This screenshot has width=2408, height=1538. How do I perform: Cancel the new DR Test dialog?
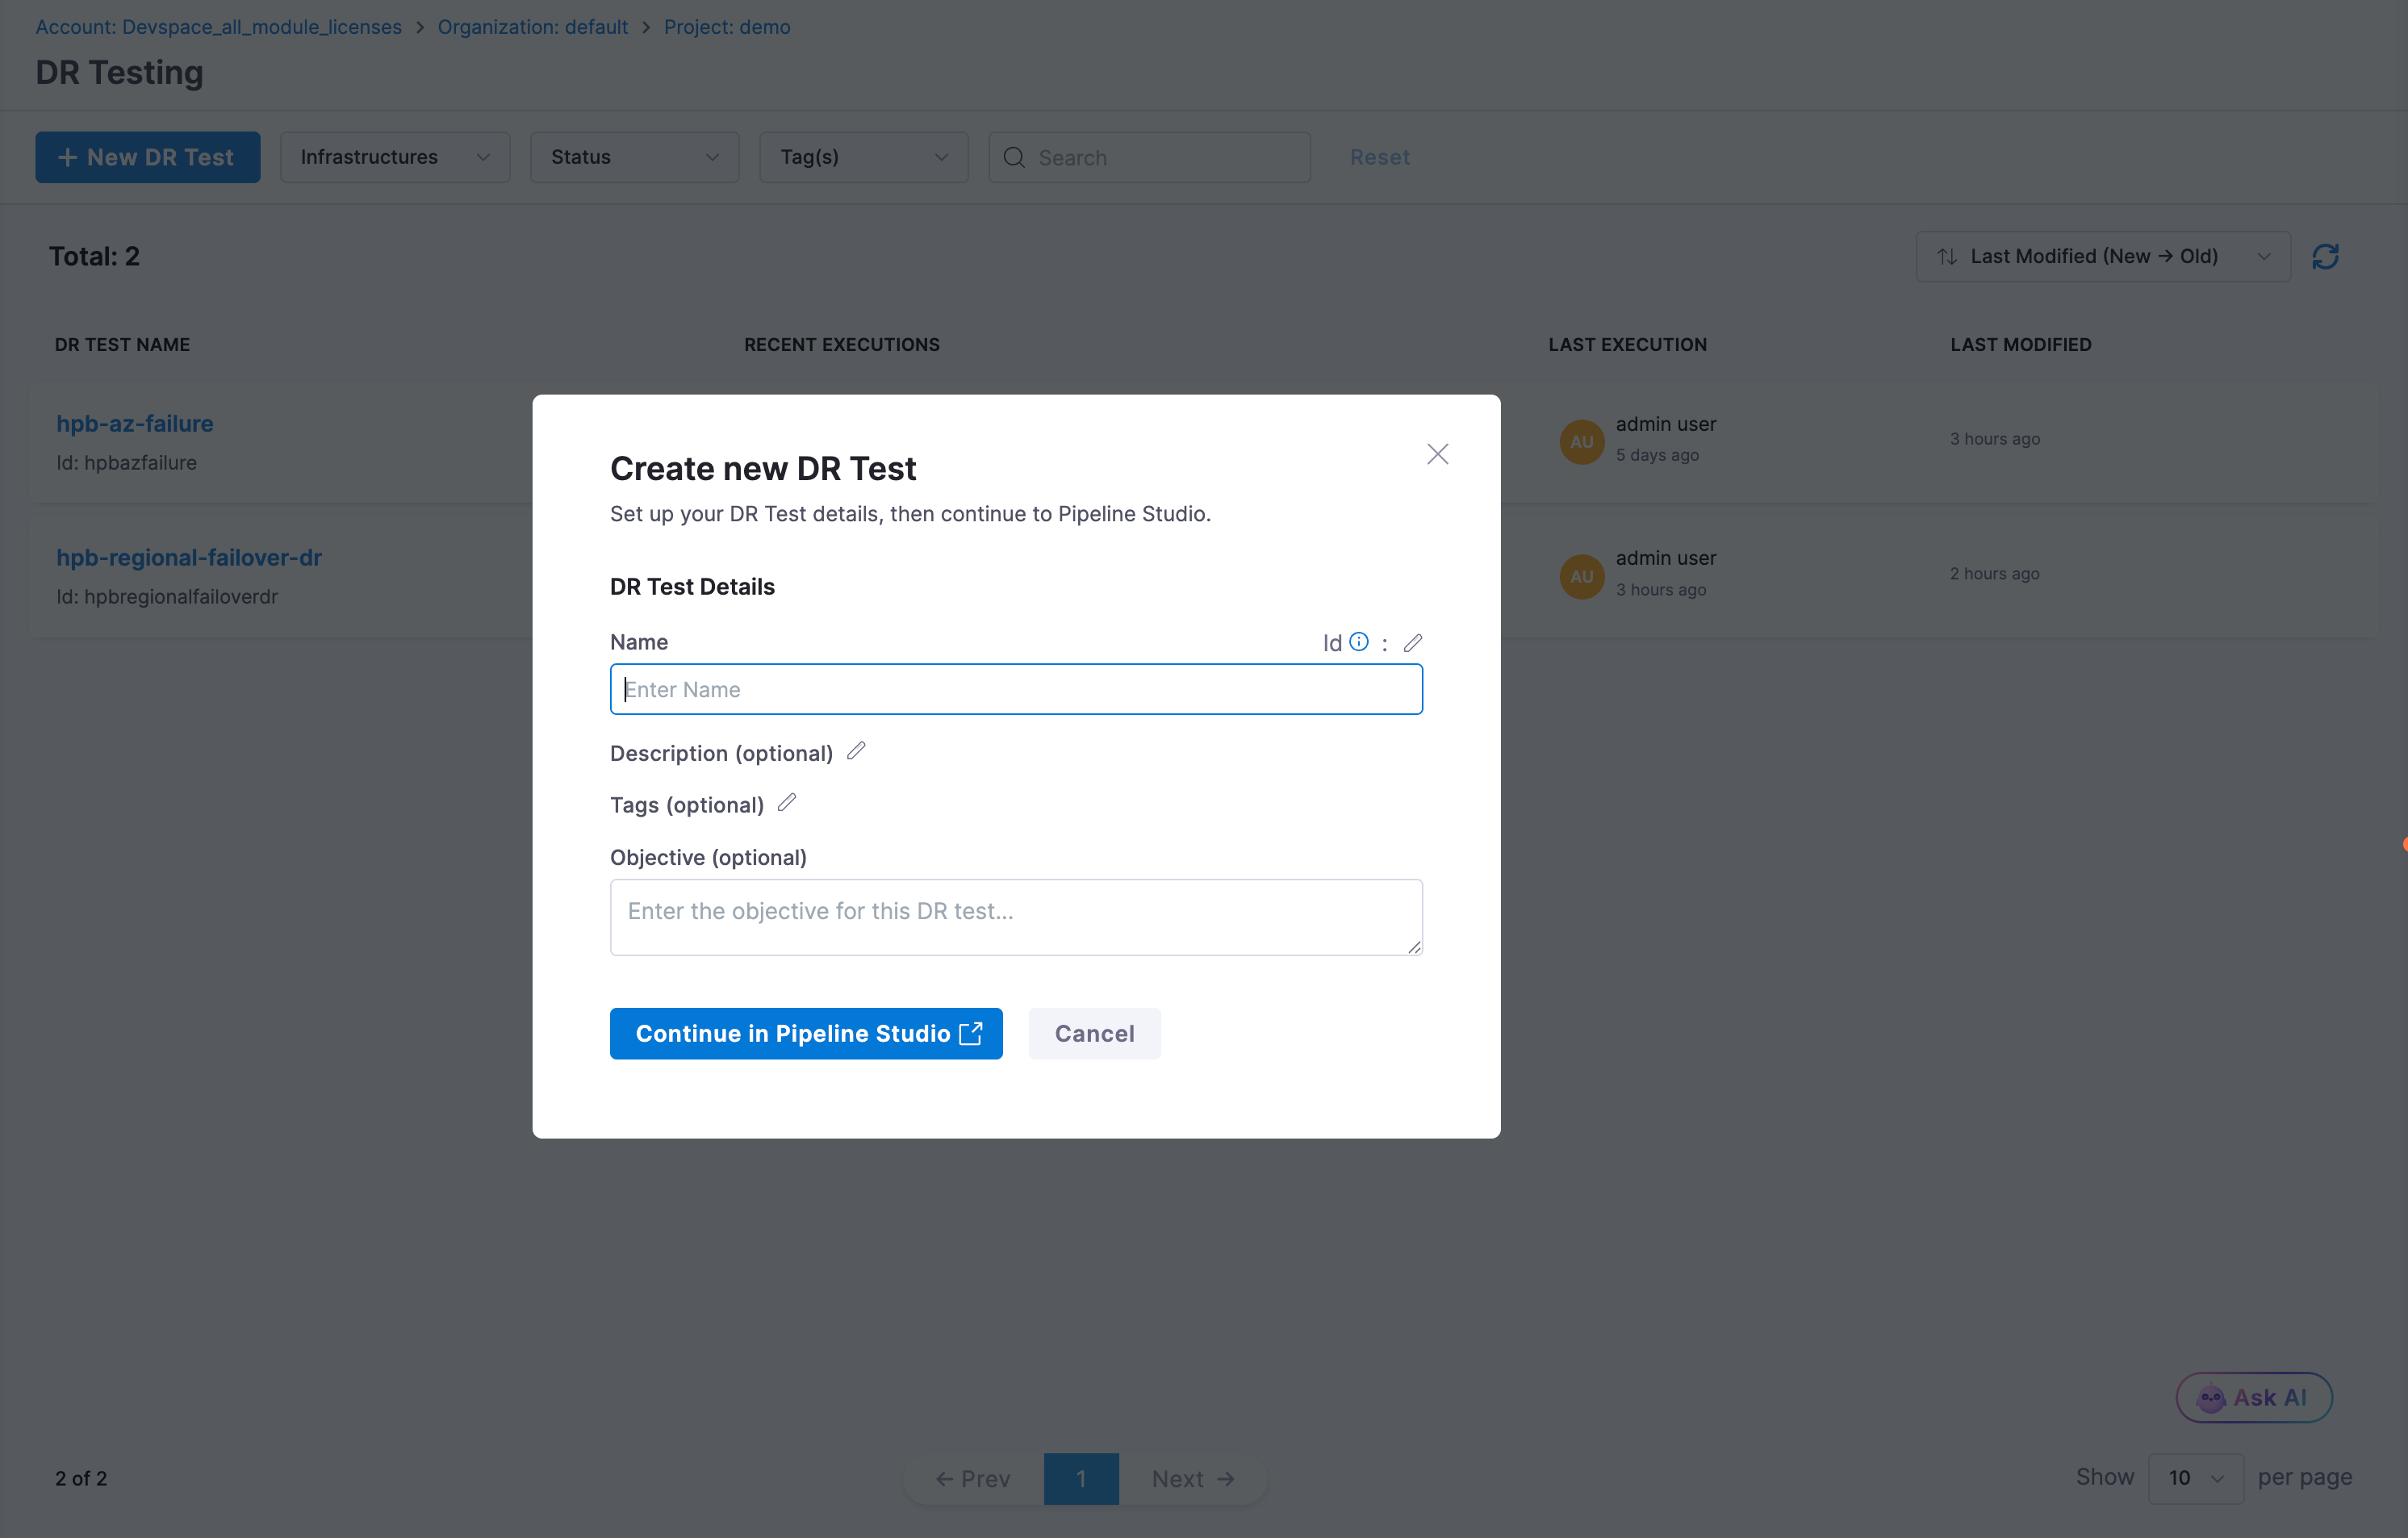click(x=1094, y=1033)
